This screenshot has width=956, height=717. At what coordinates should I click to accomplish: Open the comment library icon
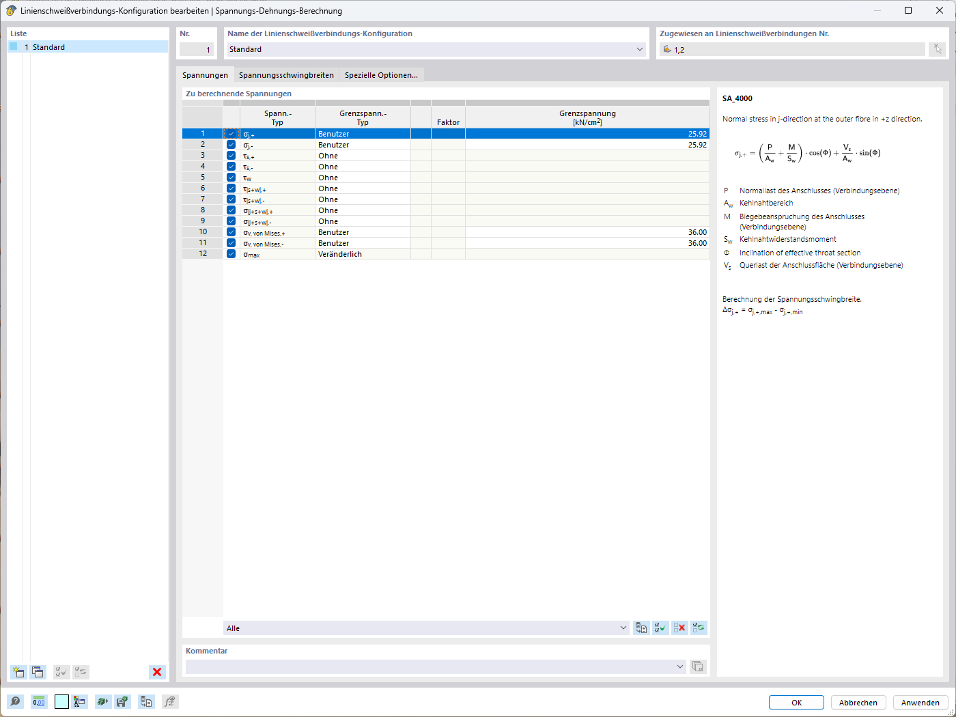[697, 666]
